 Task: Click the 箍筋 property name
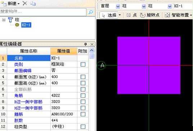click(x=19, y=114)
